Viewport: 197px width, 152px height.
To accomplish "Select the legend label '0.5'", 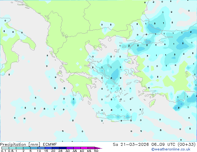I will (x=11, y=151).
